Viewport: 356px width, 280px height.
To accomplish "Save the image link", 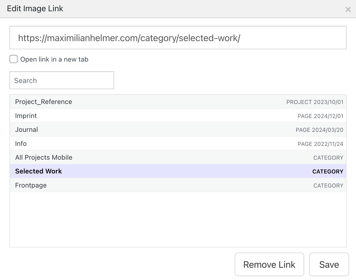I will coord(329,264).
